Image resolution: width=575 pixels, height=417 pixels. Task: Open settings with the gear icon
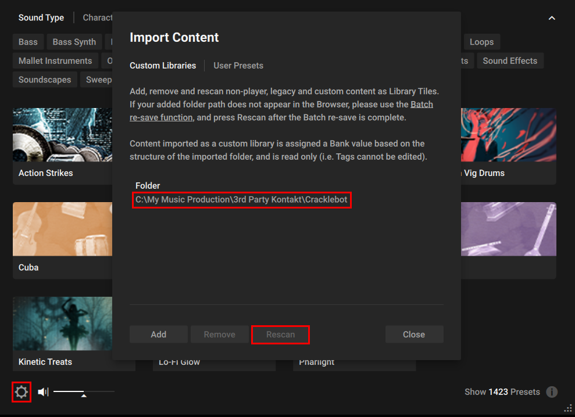22,393
